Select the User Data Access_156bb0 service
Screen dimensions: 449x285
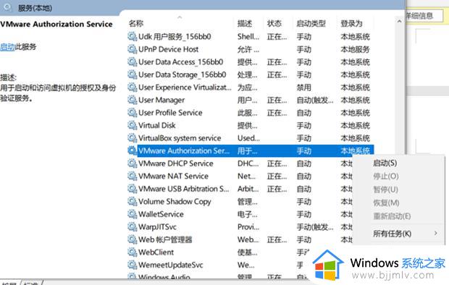[181, 61]
